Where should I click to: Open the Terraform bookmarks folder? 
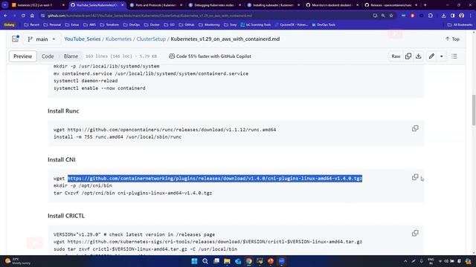tap(109, 24)
